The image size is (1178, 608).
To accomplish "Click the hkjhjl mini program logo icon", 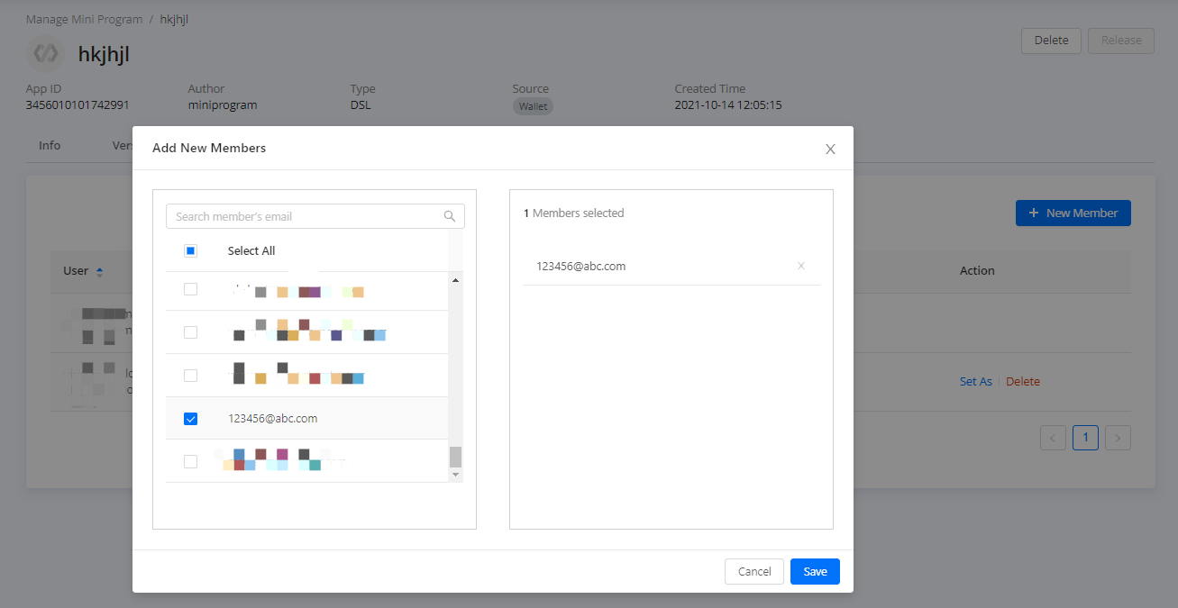I will click(45, 54).
